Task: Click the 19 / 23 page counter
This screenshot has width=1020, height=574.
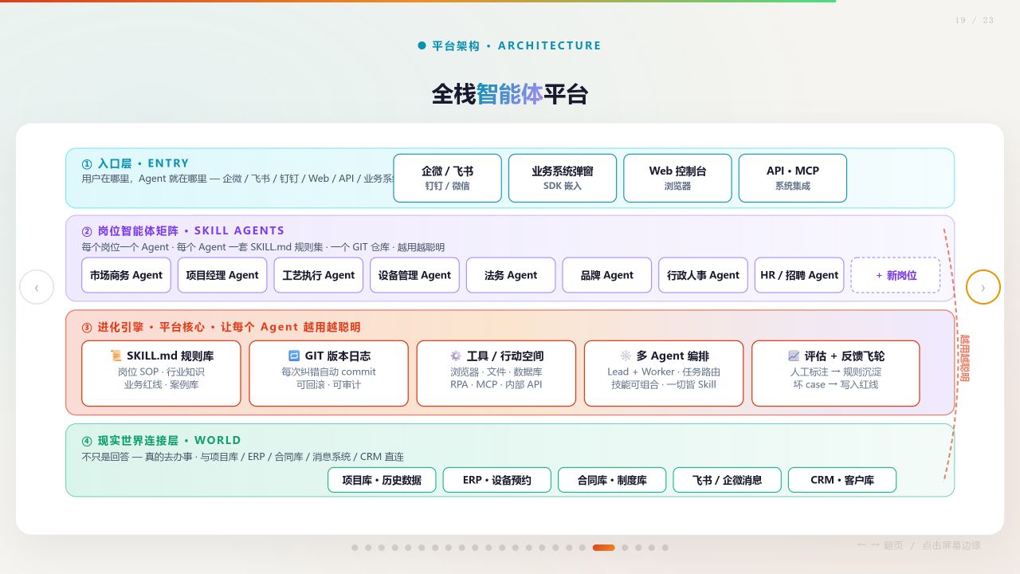Action: (x=975, y=21)
